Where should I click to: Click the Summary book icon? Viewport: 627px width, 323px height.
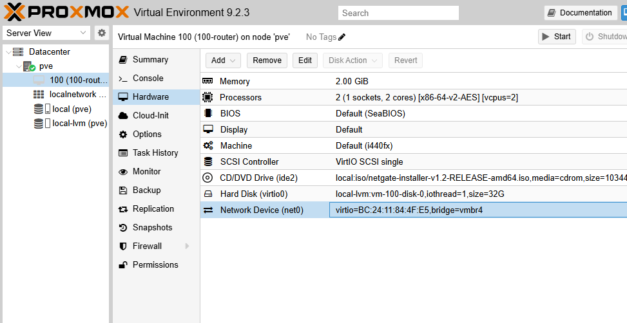123,59
